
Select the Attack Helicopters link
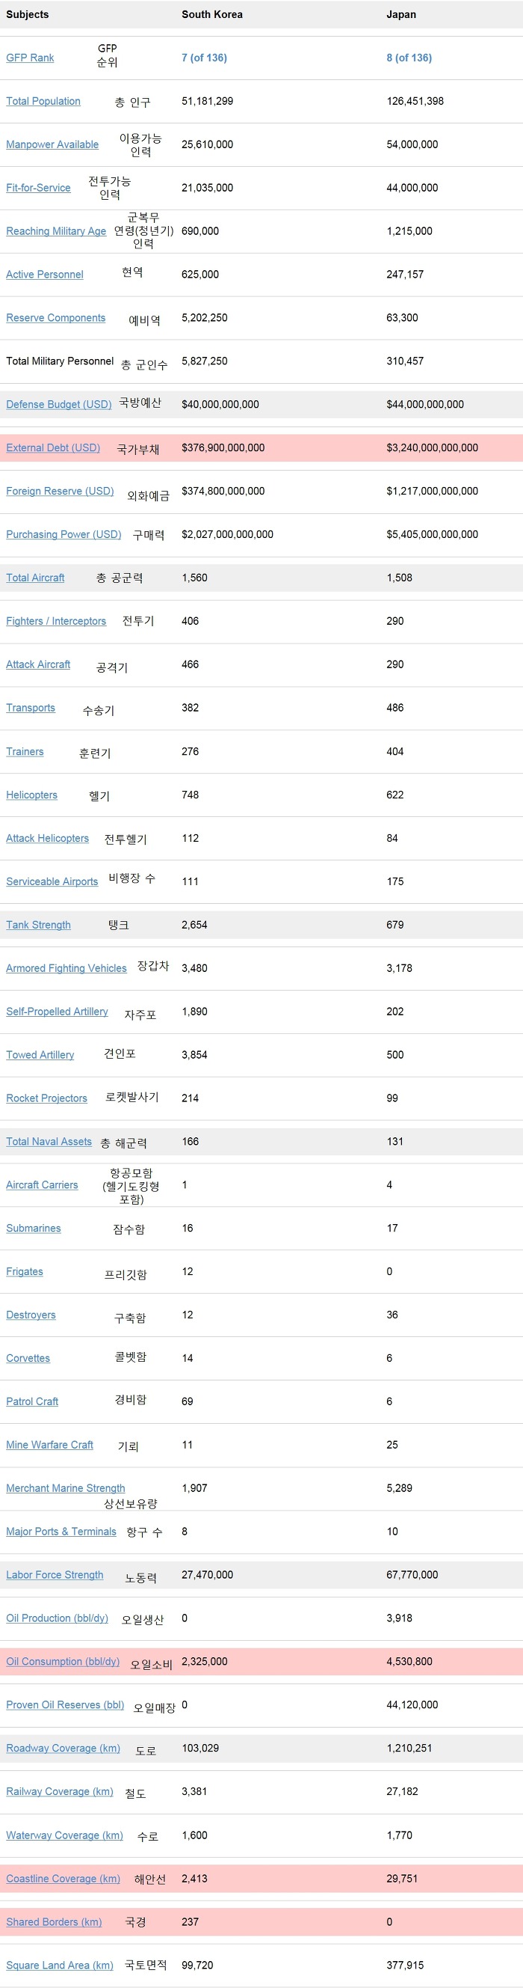point(48,838)
